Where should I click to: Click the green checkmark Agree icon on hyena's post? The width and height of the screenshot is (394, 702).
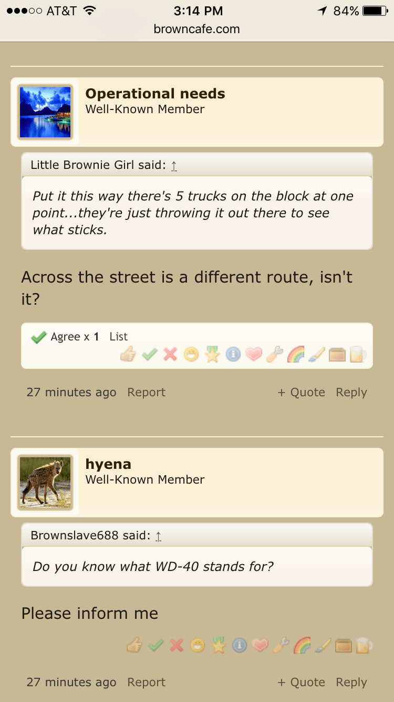[x=155, y=645]
